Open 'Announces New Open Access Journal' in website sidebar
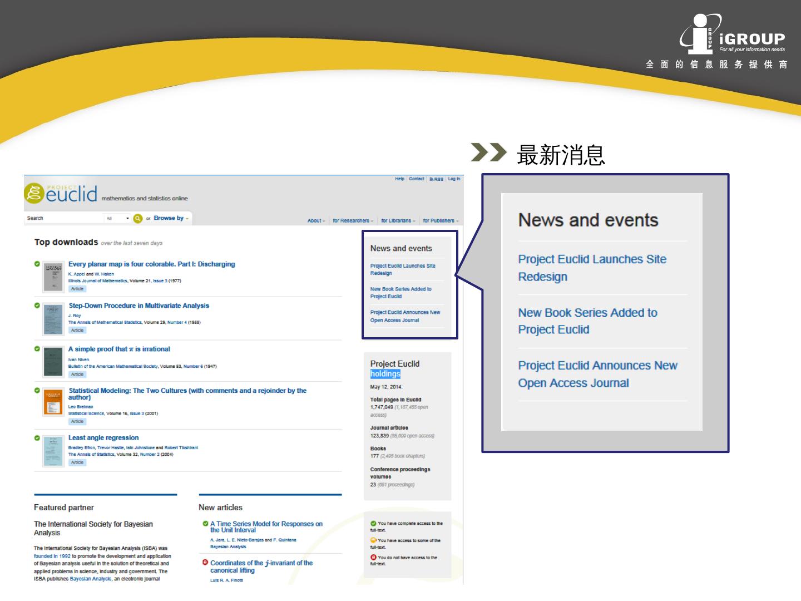Image resolution: width=801 pixels, height=601 pixels. point(405,316)
